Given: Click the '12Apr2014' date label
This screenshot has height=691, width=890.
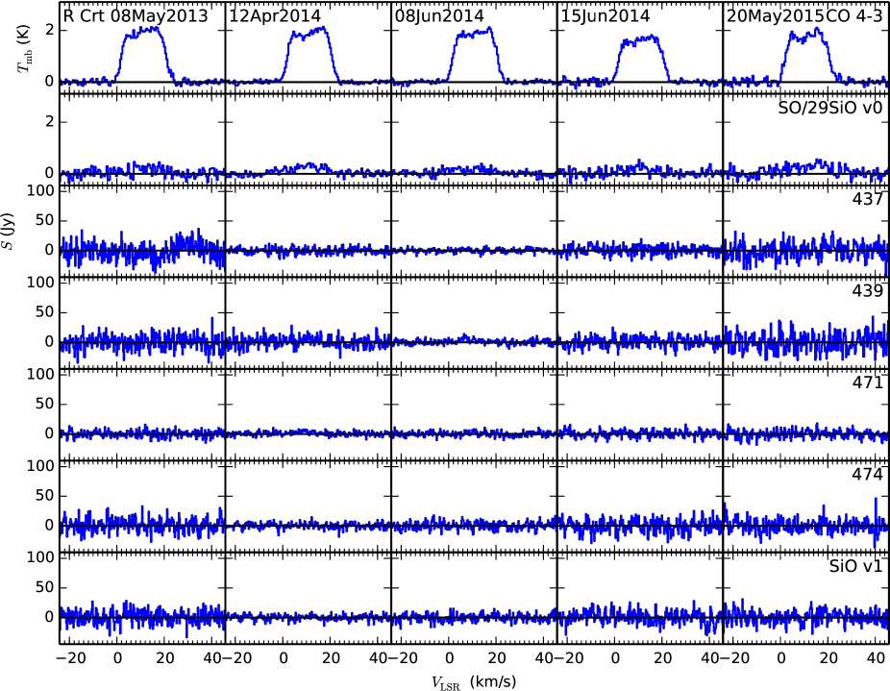Looking at the screenshot, I should point(274,16).
